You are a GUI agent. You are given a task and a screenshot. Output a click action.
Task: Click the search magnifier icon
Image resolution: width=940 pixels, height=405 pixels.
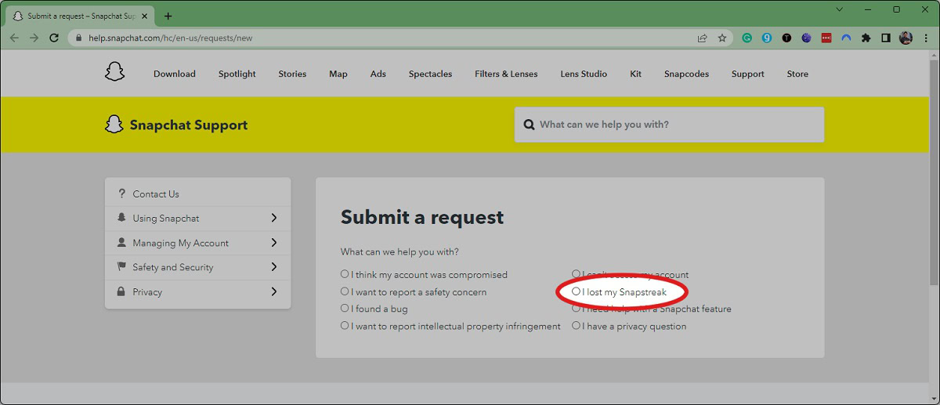click(528, 125)
